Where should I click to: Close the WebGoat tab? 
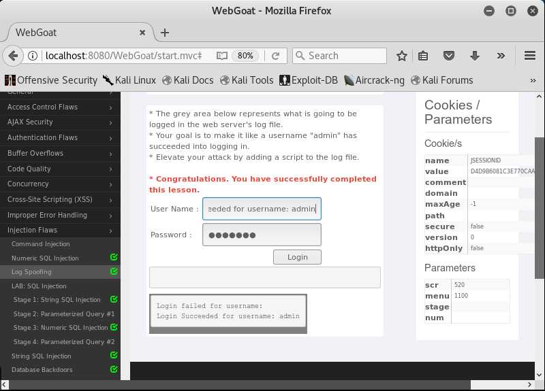click(142, 33)
